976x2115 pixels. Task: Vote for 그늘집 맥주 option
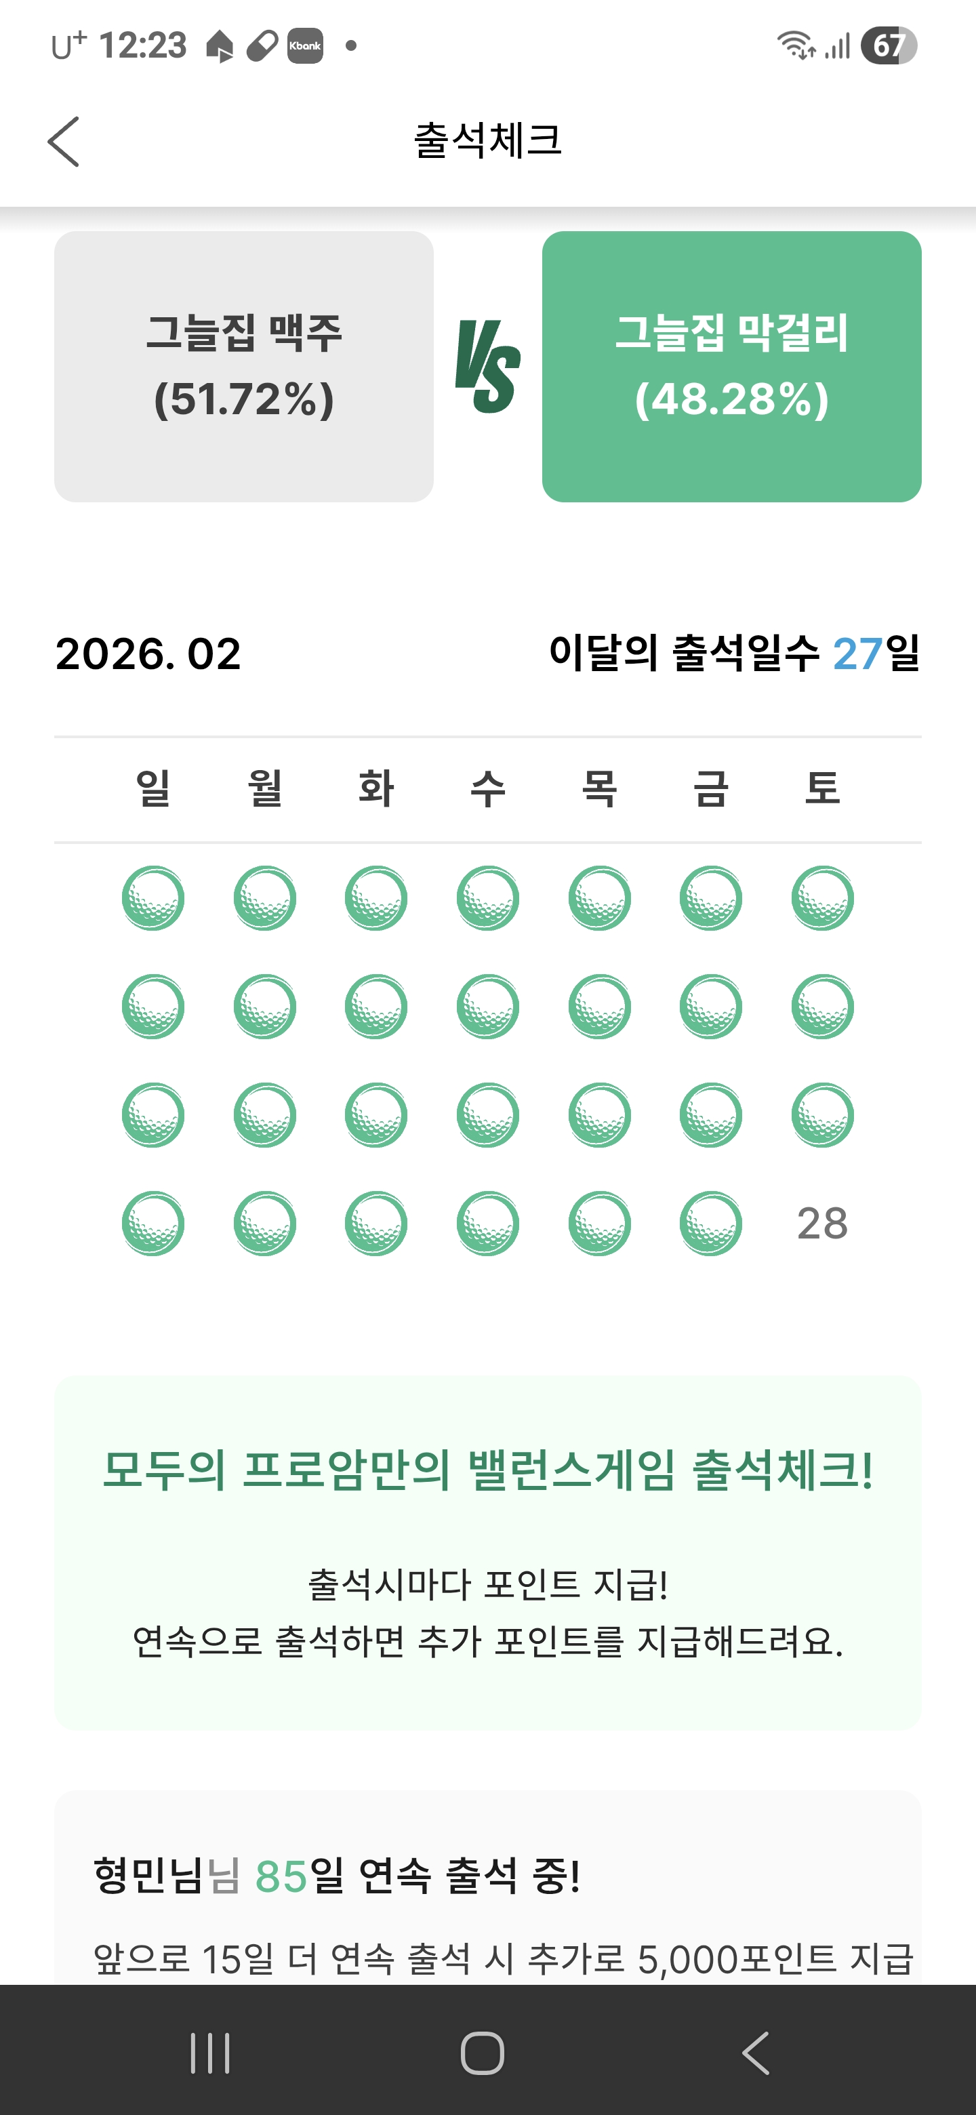click(x=244, y=366)
